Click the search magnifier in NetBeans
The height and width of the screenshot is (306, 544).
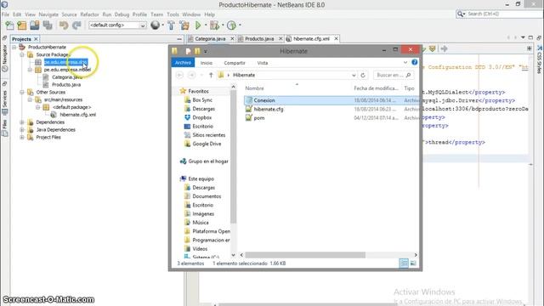click(x=461, y=14)
